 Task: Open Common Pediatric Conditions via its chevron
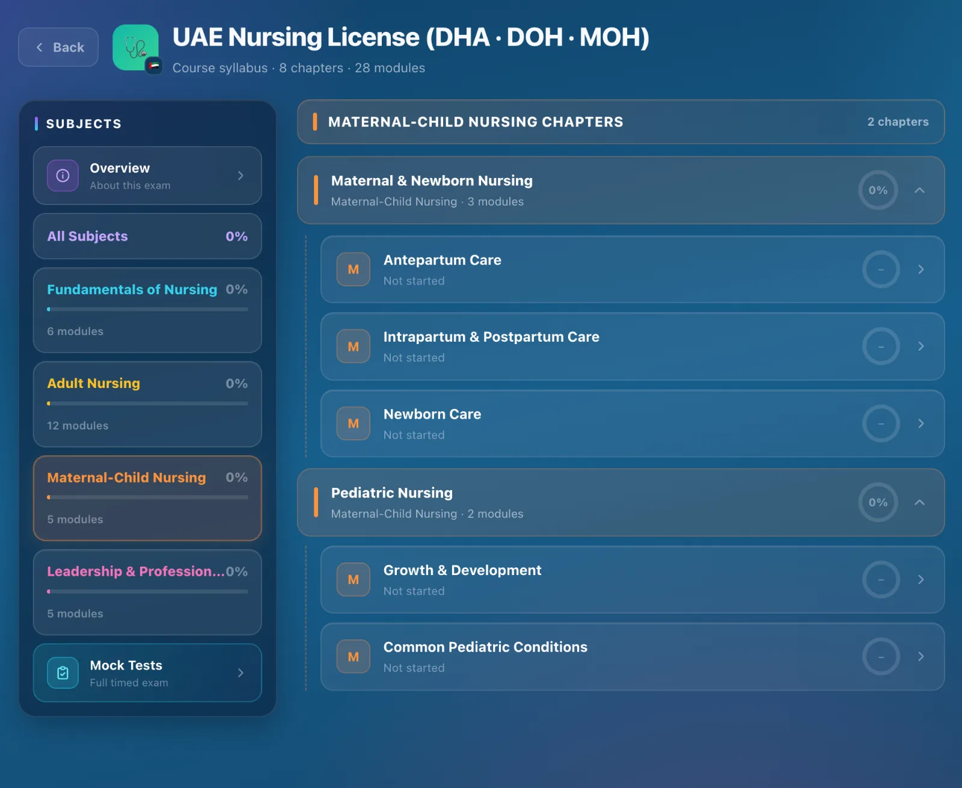[x=921, y=657]
